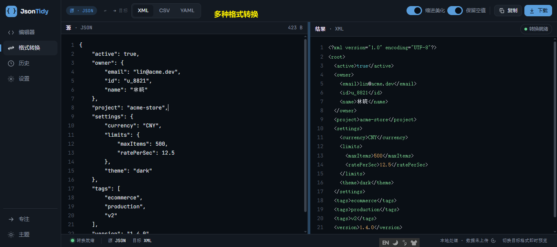Click the 结果 · XML panel title
This screenshot has width=557, height=247.
329,29
